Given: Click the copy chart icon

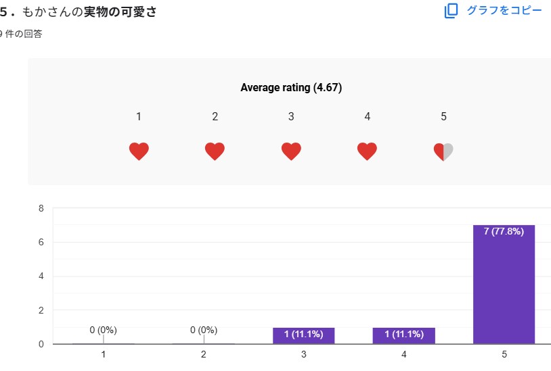Looking at the screenshot, I should [451, 11].
